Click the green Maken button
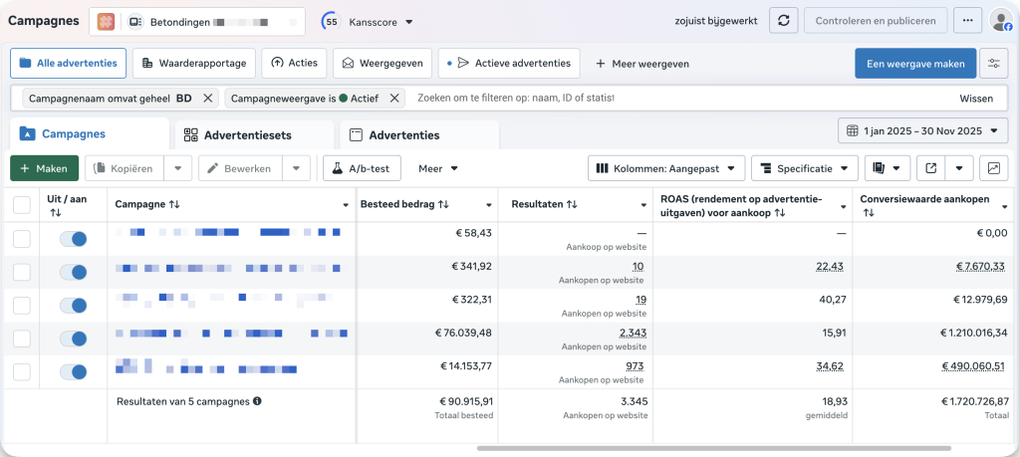The image size is (1020, 457). (44, 168)
